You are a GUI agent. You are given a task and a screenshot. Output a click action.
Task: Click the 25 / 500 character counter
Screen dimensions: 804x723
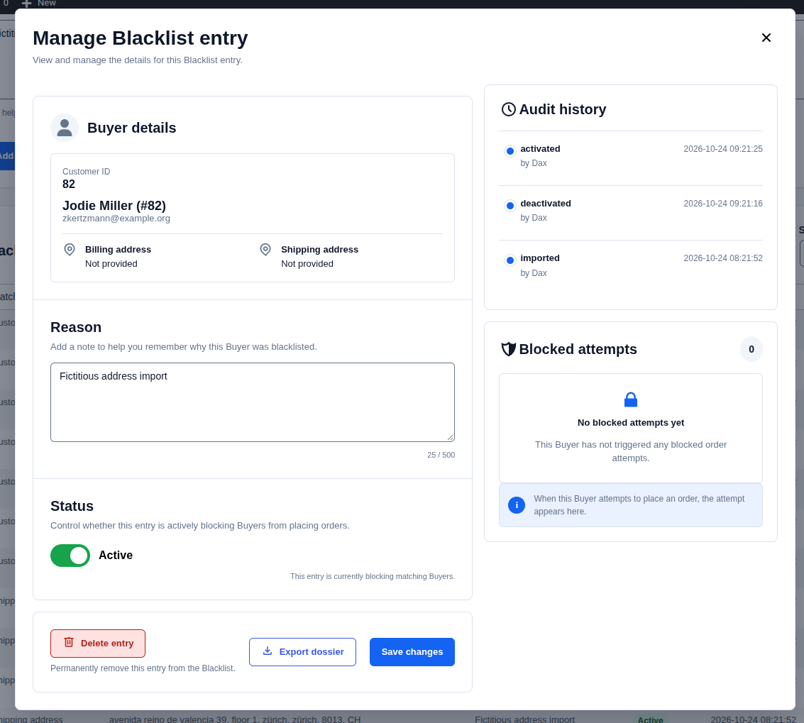coord(441,455)
